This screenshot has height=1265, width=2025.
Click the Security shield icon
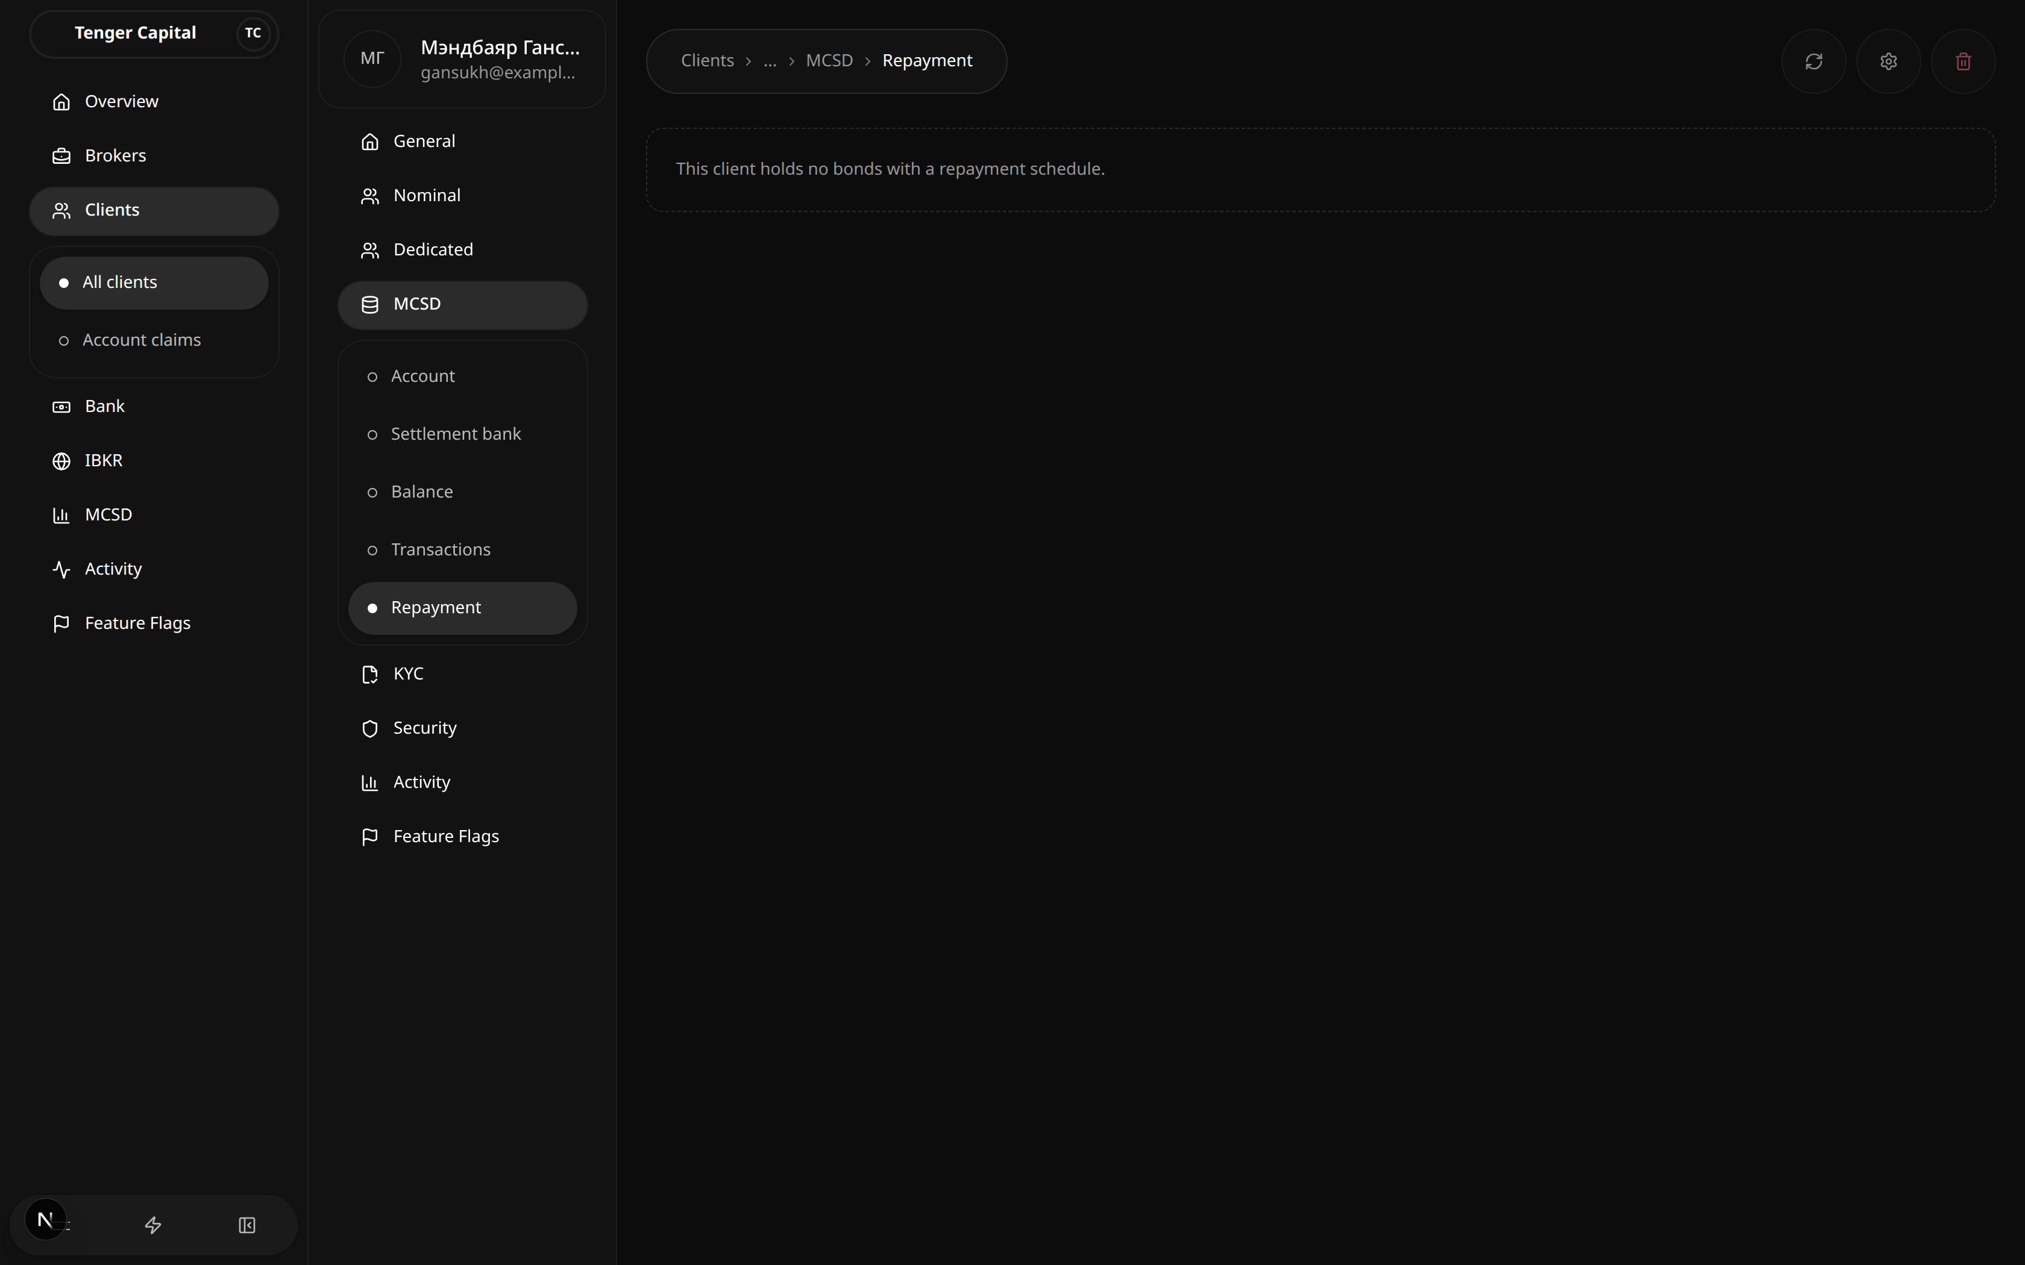click(370, 729)
